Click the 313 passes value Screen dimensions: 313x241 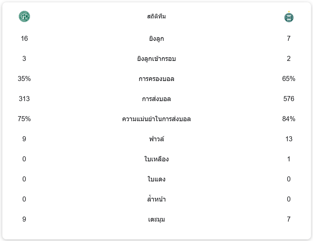tap(24, 99)
